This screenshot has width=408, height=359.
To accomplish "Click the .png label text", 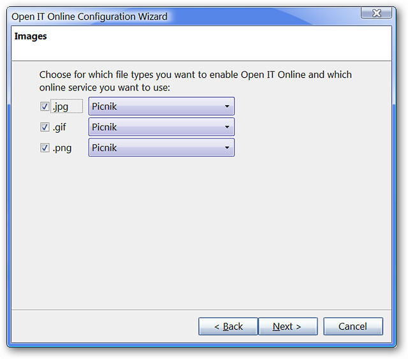I will pyautogui.click(x=62, y=148).
